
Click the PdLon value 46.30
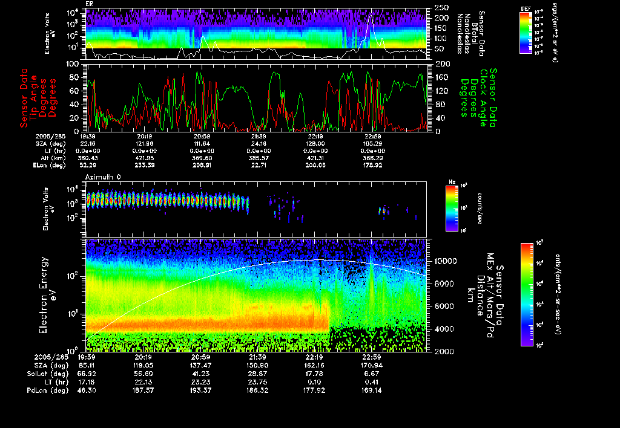point(86,390)
